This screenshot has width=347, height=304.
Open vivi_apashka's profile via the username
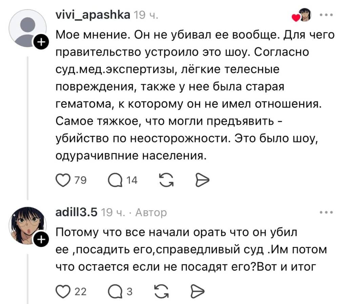[x=93, y=15]
